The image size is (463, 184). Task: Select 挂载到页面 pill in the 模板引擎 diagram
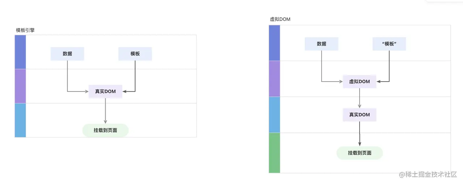105,130
